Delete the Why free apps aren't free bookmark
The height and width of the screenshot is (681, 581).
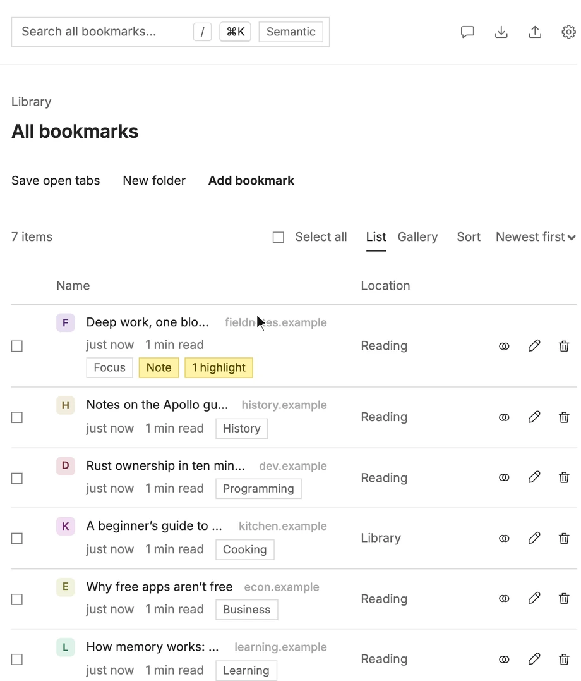click(x=564, y=599)
